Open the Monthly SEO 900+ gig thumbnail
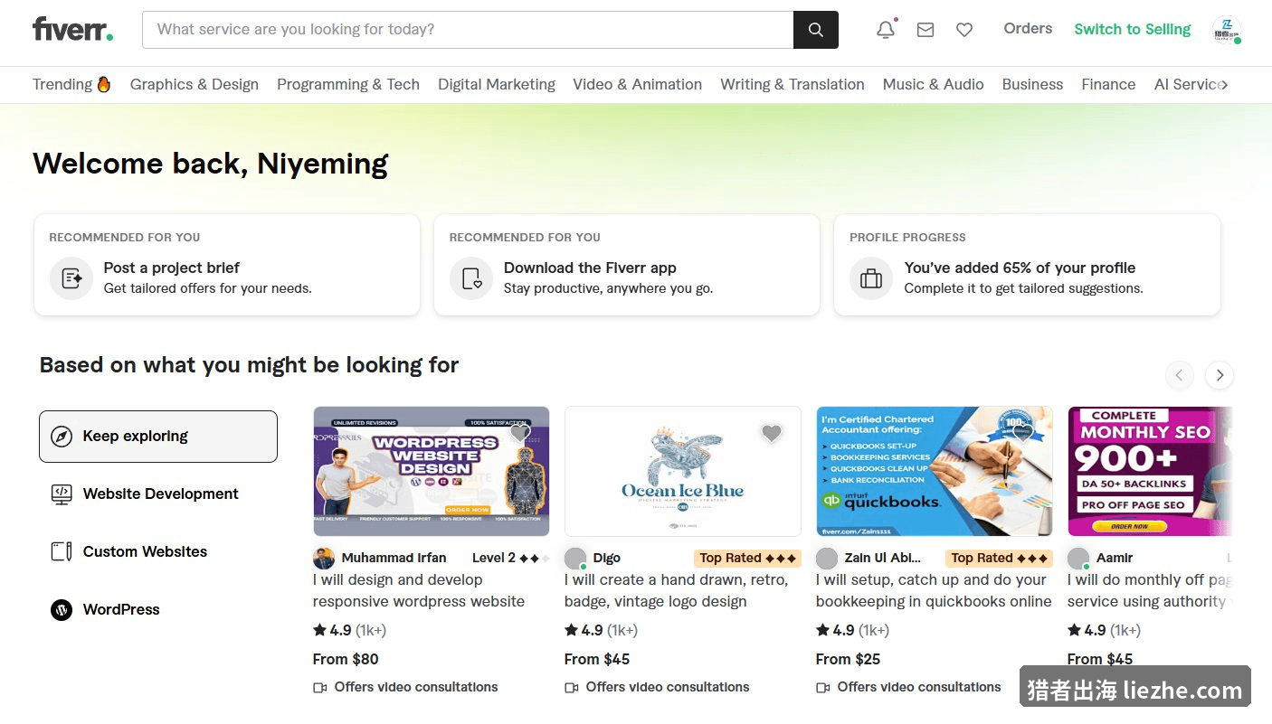Image resolution: width=1272 pixels, height=724 pixels. [x=1150, y=472]
